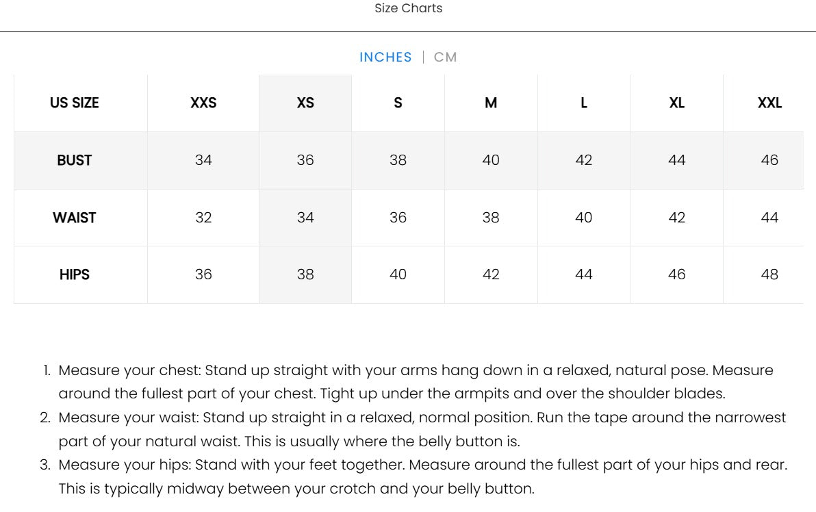816x512 pixels.
Task: Click the WAIST row label
Action: tap(75, 218)
